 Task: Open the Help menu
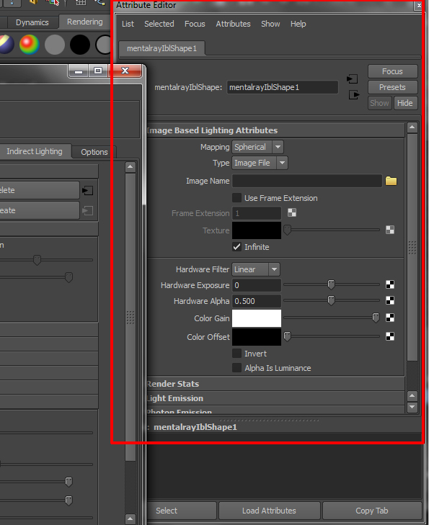298,24
